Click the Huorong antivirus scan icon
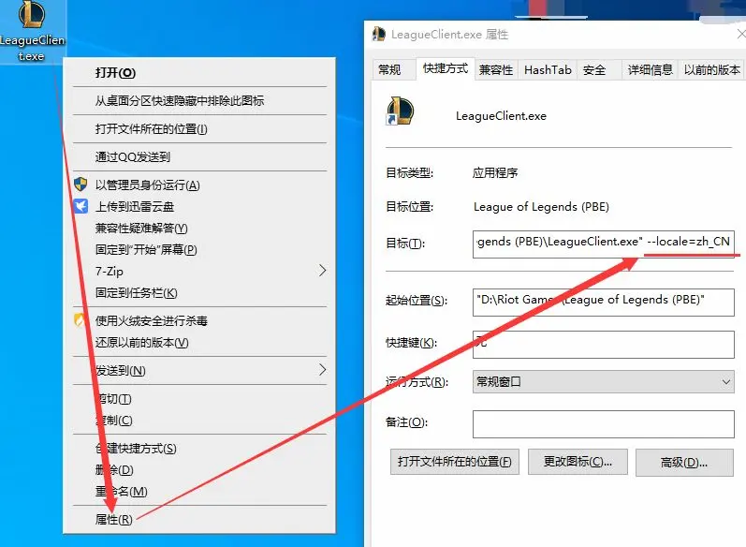The height and width of the screenshot is (547, 746). pyautogui.click(x=79, y=320)
